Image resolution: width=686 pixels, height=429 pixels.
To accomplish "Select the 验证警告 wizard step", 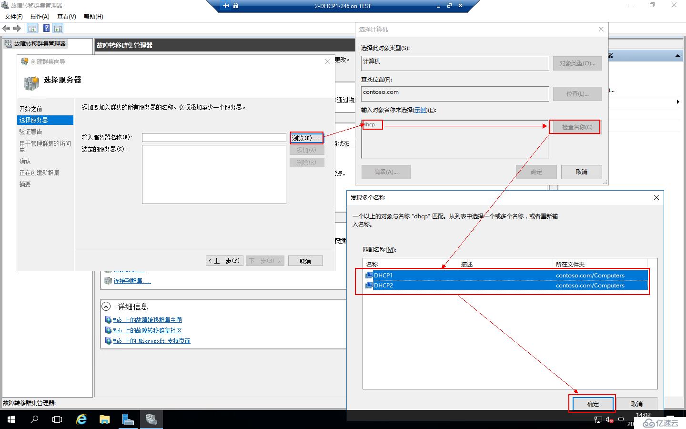I will coord(31,132).
